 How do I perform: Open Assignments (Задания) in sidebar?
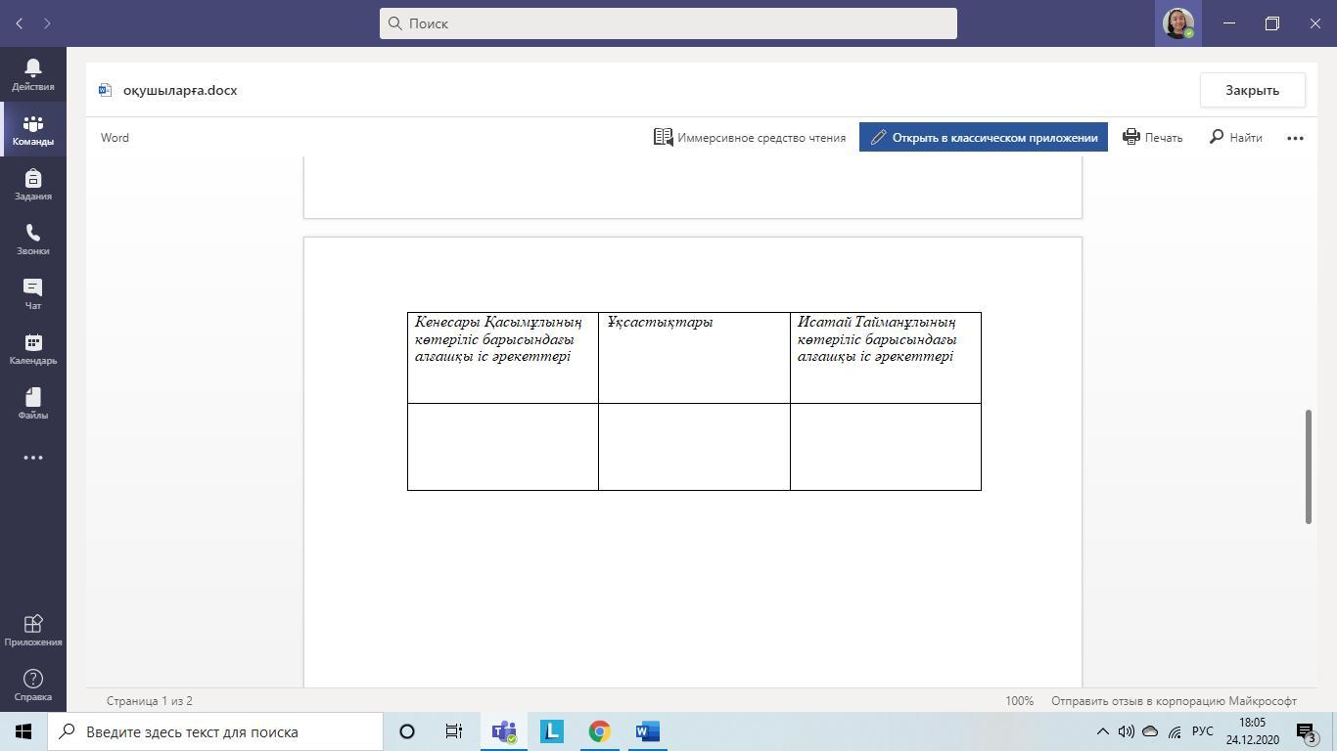click(x=32, y=185)
